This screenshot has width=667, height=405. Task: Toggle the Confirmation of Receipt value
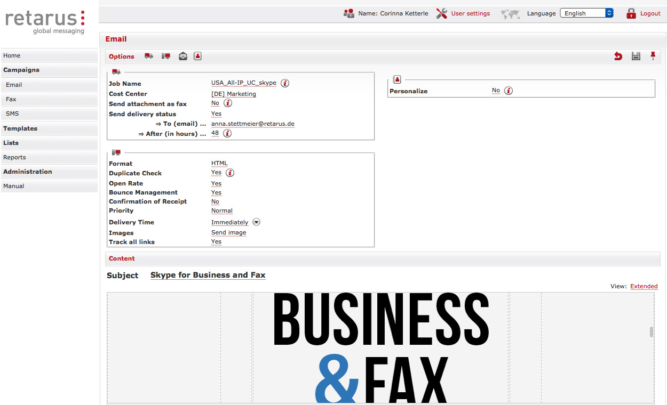[x=215, y=201]
